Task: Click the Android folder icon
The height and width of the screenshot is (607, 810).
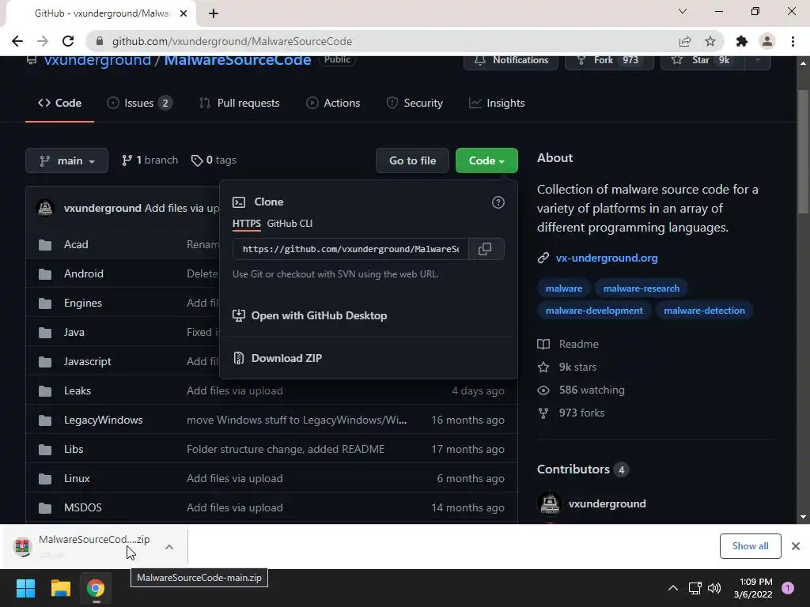Action: (45, 274)
